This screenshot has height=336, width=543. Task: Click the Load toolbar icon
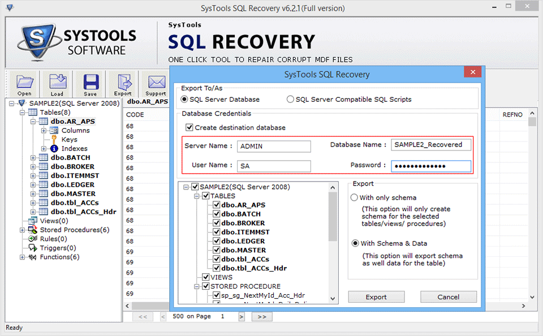(x=58, y=82)
